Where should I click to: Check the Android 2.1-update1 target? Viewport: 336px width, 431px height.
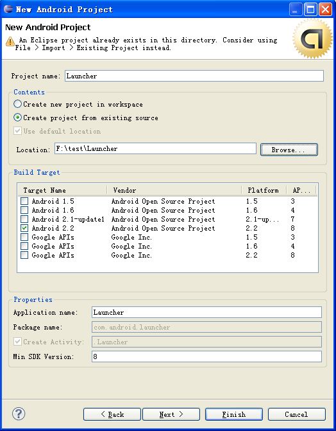(24, 219)
